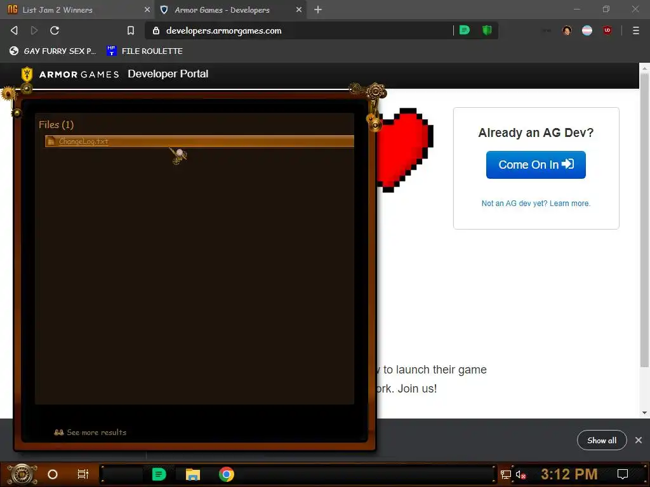Click the green shield extension icon
Screen dimensions: 650x487
tap(487, 30)
